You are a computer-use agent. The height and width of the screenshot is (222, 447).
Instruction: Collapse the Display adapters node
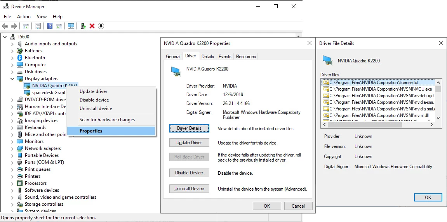coord(12,79)
